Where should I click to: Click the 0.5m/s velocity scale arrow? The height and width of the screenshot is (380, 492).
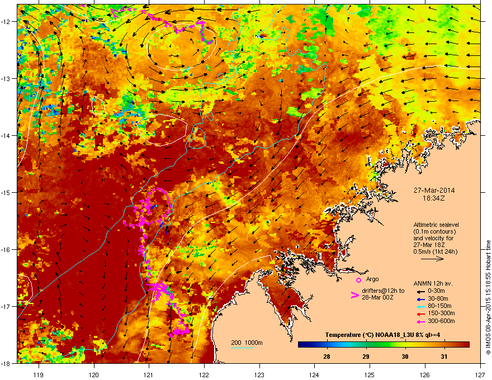(432, 259)
